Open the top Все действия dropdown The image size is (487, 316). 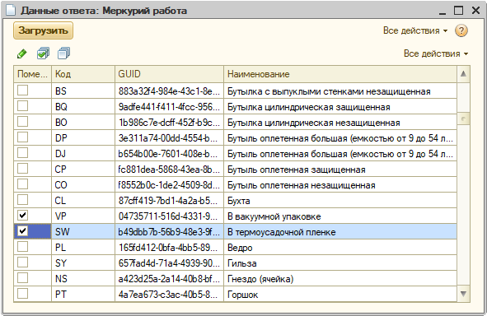coord(415,30)
